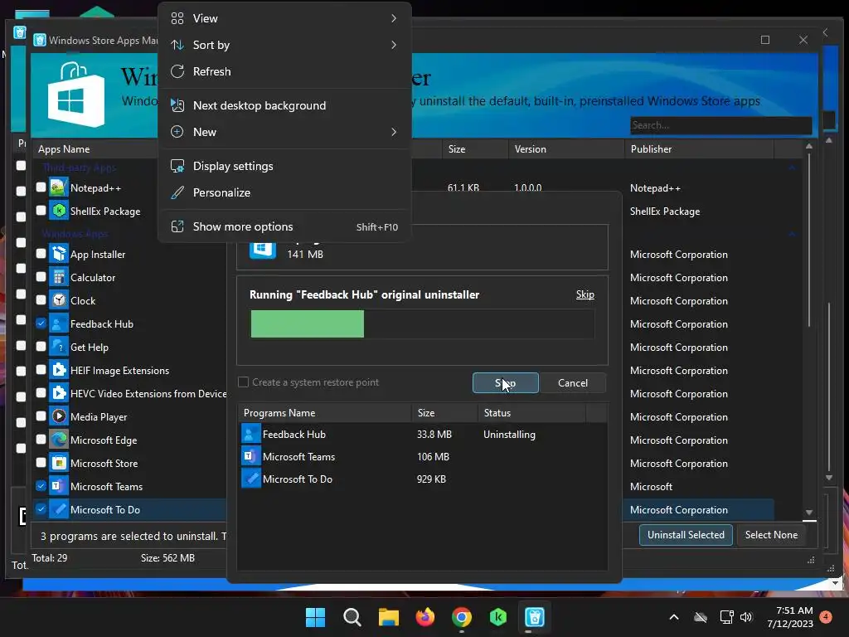Open taskbar Search
This screenshot has width=849, height=637.
352,617
